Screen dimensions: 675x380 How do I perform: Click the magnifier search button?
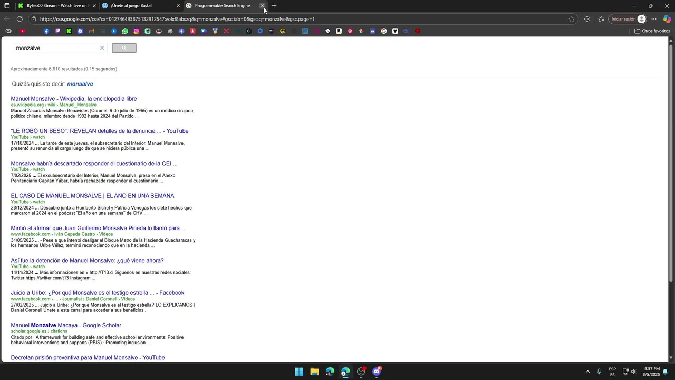(124, 48)
